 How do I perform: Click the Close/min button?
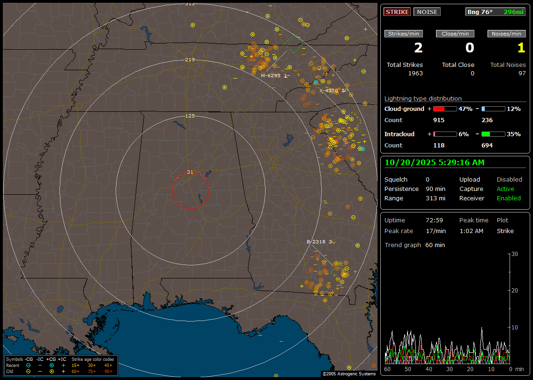point(455,34)
